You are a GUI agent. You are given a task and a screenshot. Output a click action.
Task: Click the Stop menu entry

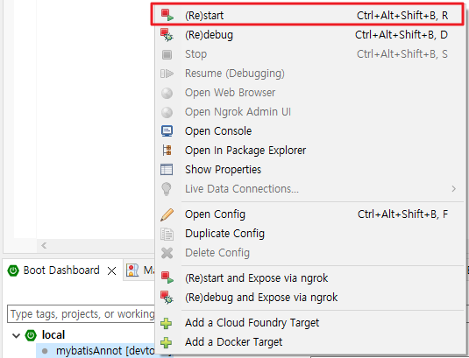[310, 54]
